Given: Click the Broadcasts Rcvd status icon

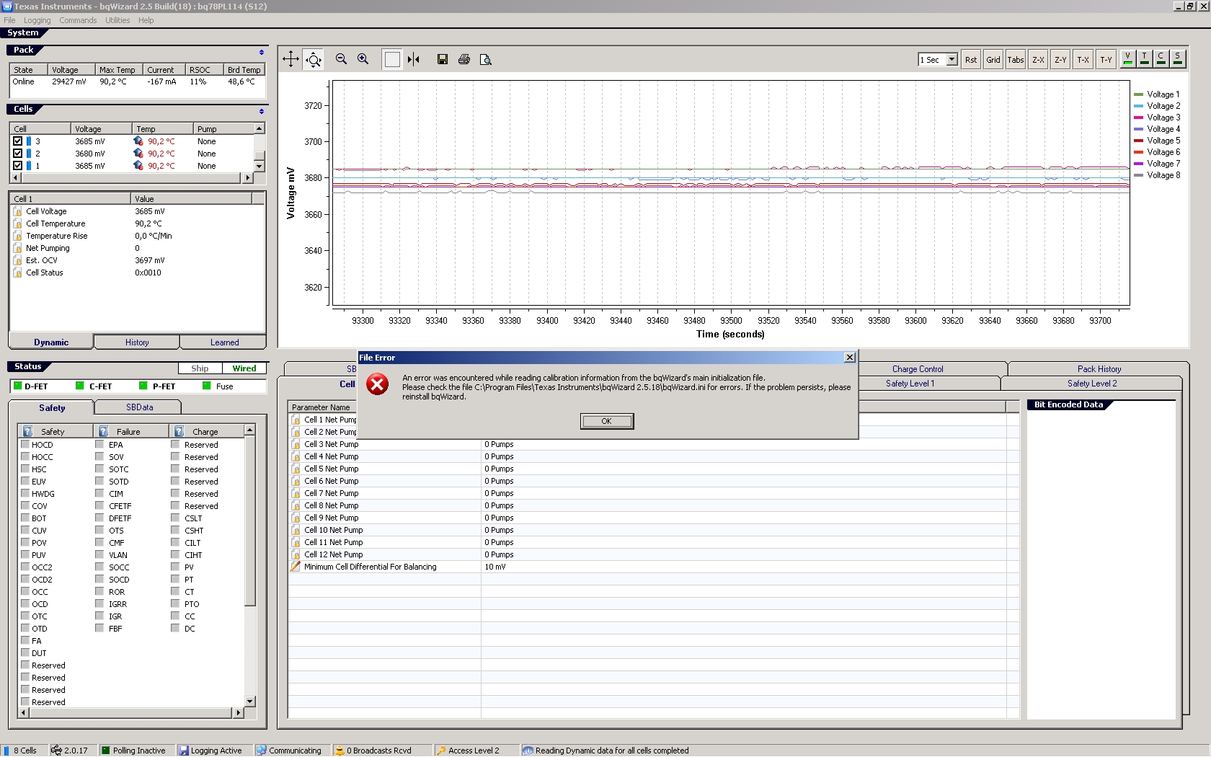Looking at the screenshot, I should [x=340, y=751].
